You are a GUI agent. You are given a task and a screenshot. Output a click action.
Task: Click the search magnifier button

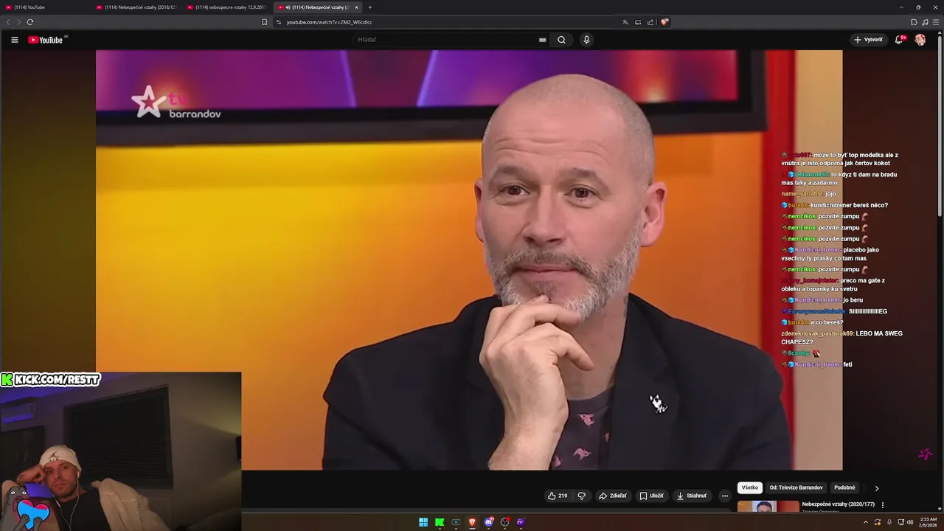click(x=561, y=40)
